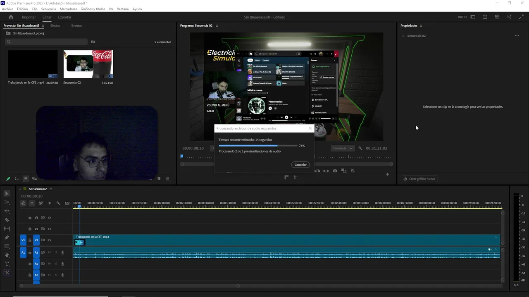This screenshot has width=529, height=297.
Task: Click the quick export share icon
Action: [x=485, y=17]
